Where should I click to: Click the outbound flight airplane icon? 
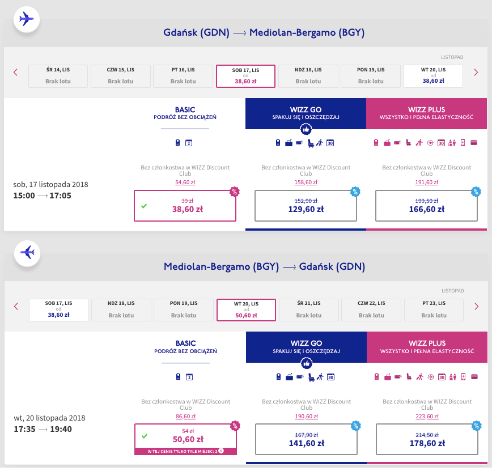click(26, 19)
